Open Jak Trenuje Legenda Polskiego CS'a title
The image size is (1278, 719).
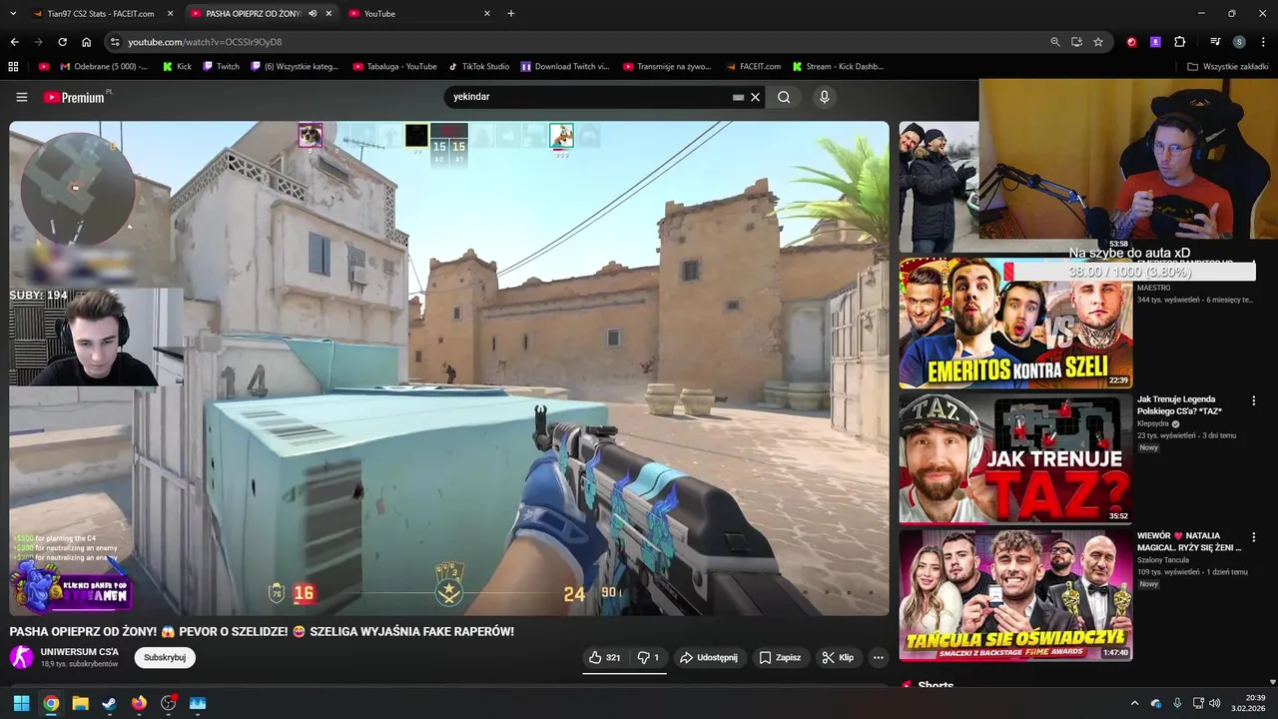1179,404
